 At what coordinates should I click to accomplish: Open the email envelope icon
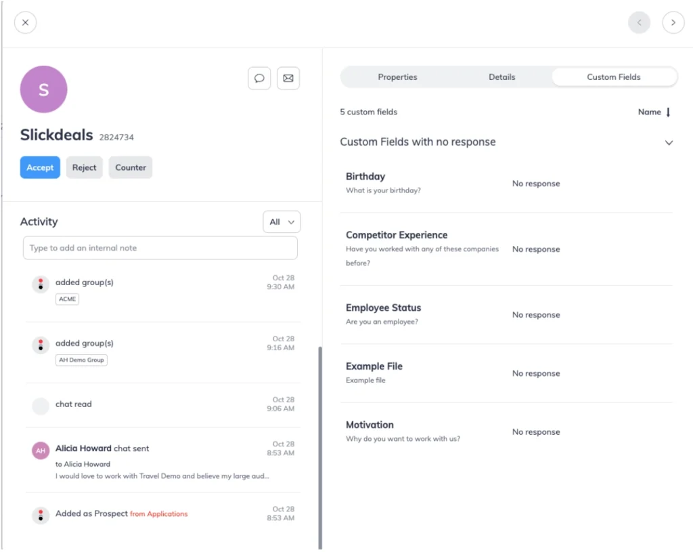(288, 78)
